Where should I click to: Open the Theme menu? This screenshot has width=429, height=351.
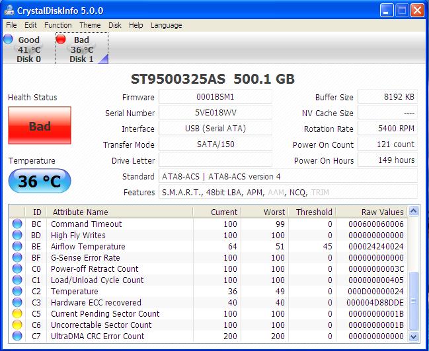(90, 25)
